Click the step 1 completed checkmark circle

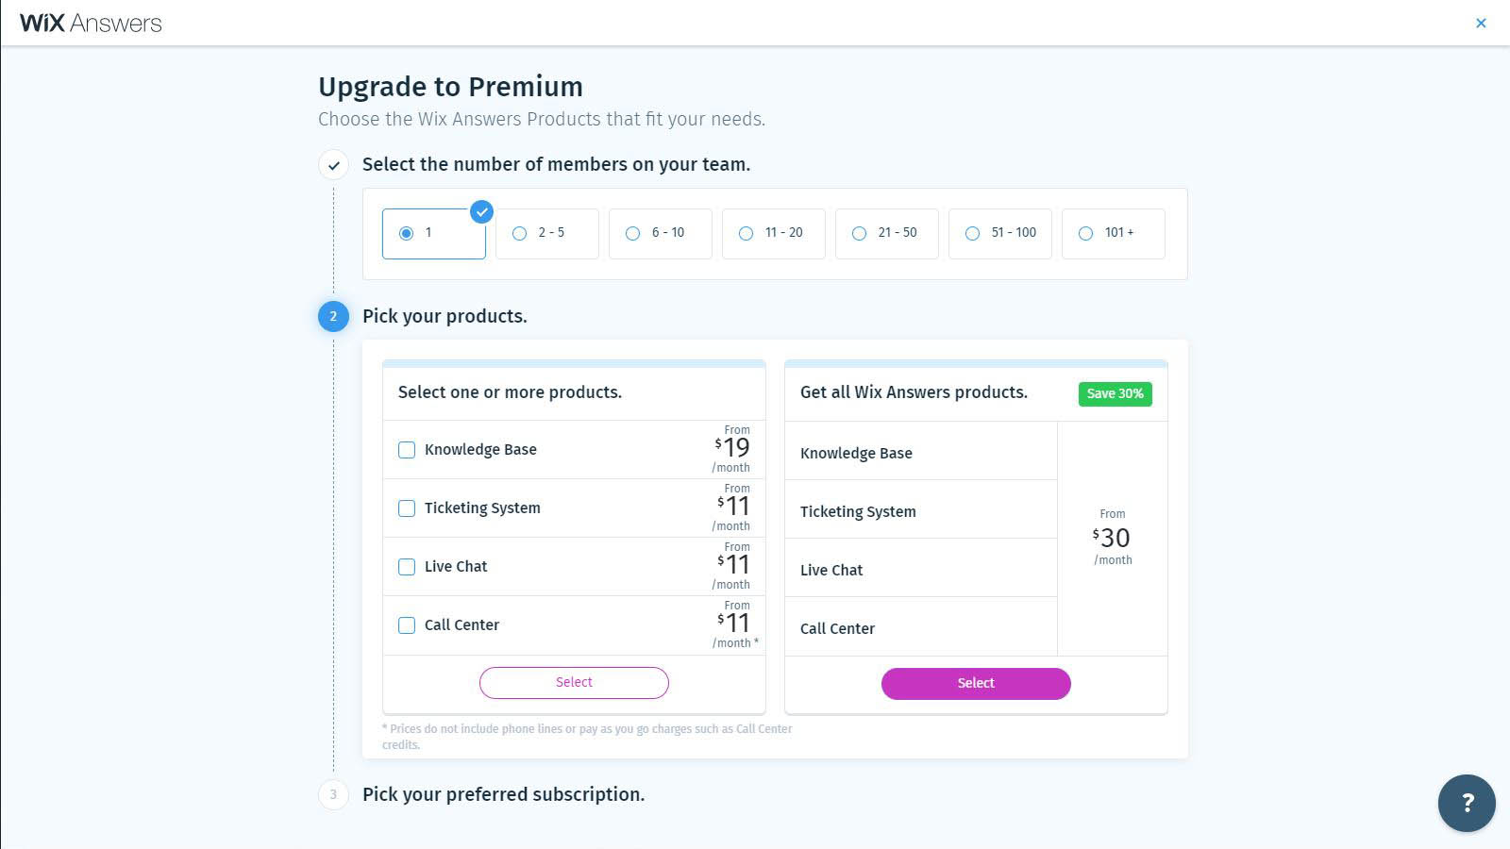click(x=333, y=165)
